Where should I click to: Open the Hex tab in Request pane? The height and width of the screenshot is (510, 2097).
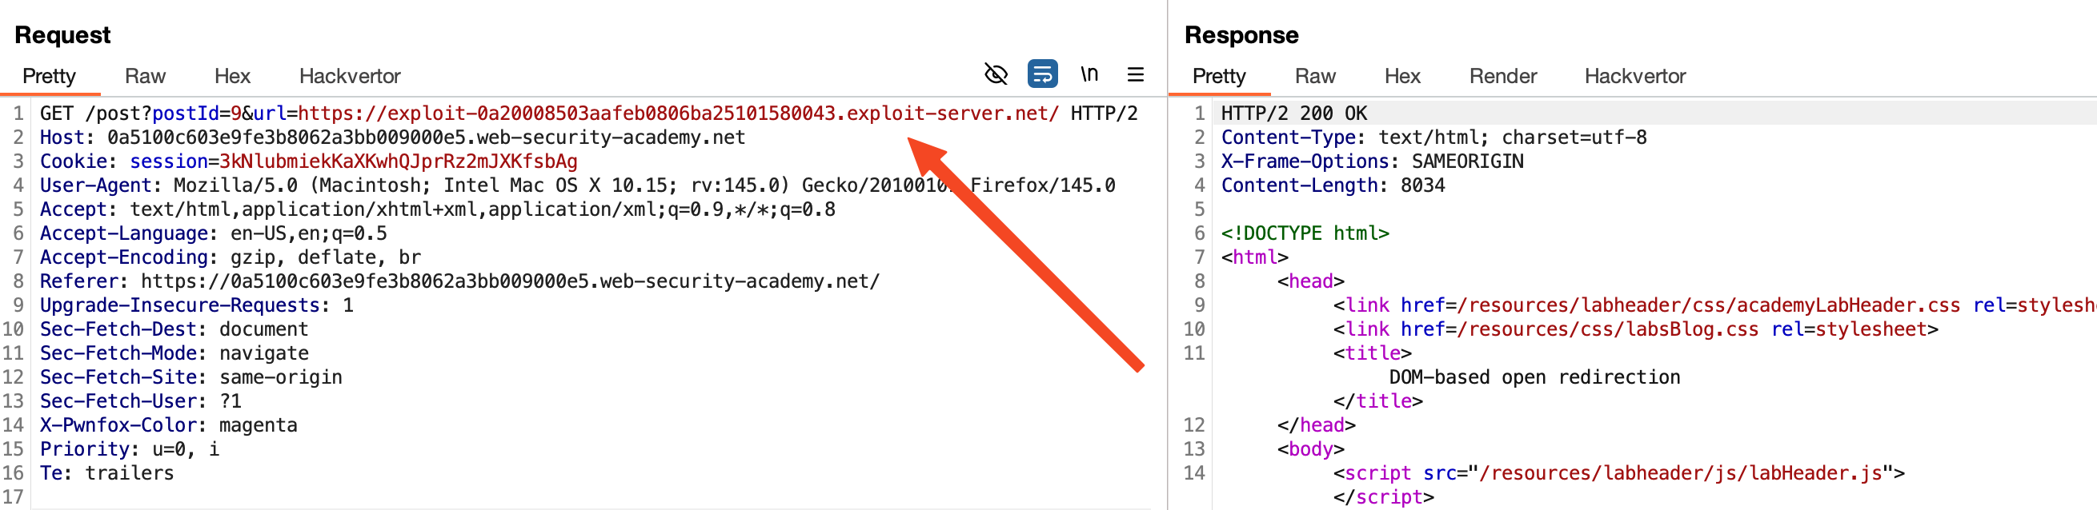pos(232,77)
